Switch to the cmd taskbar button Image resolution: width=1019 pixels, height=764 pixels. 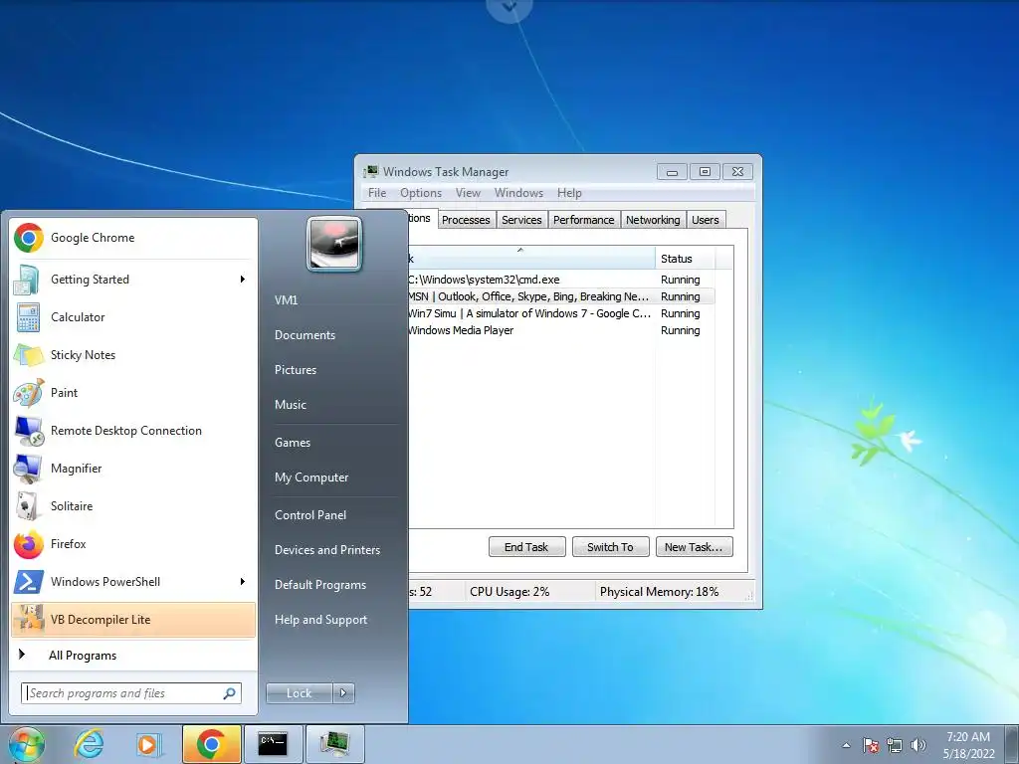[273, 744]
